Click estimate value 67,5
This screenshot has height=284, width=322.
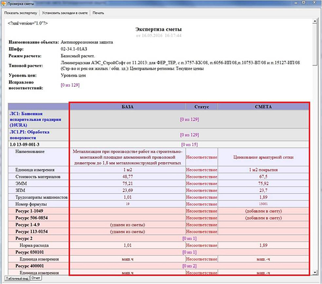pyautogui.click(x=264, y=176)
